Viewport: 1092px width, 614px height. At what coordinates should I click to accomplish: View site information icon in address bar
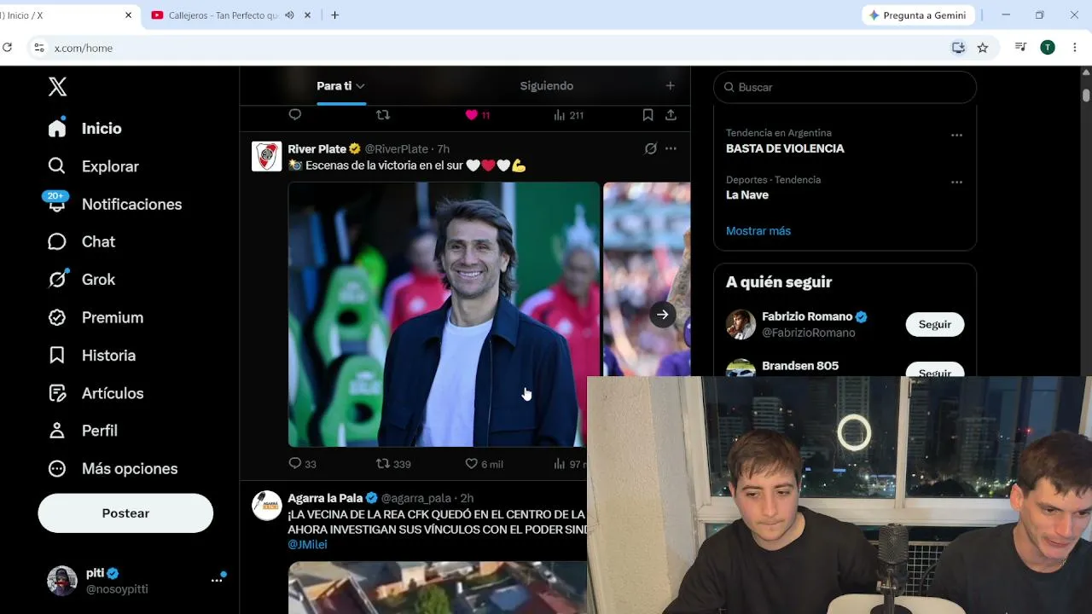point(38,48)
